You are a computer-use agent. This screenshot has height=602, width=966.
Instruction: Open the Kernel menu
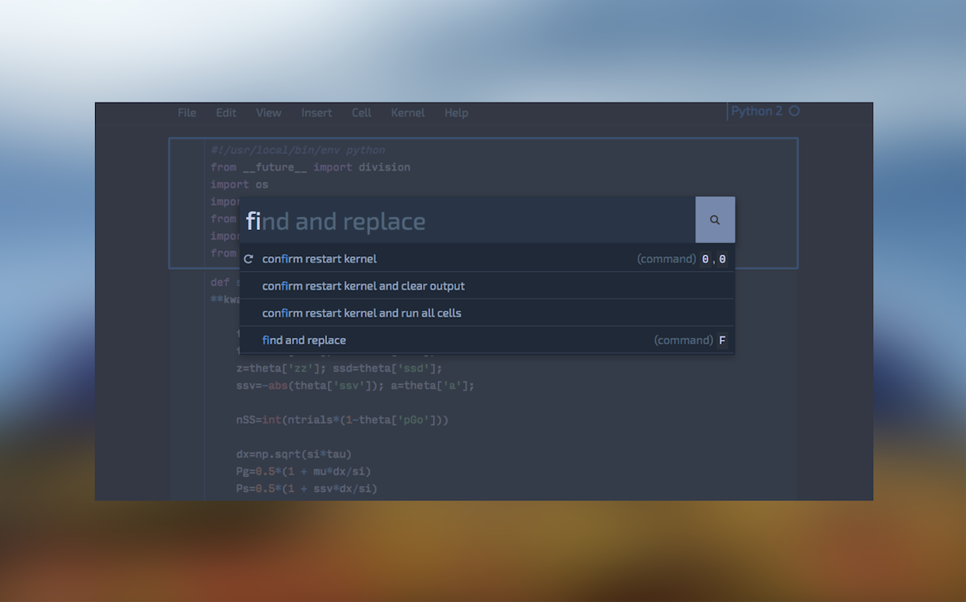pyautogui.click(x=407, y=112)
